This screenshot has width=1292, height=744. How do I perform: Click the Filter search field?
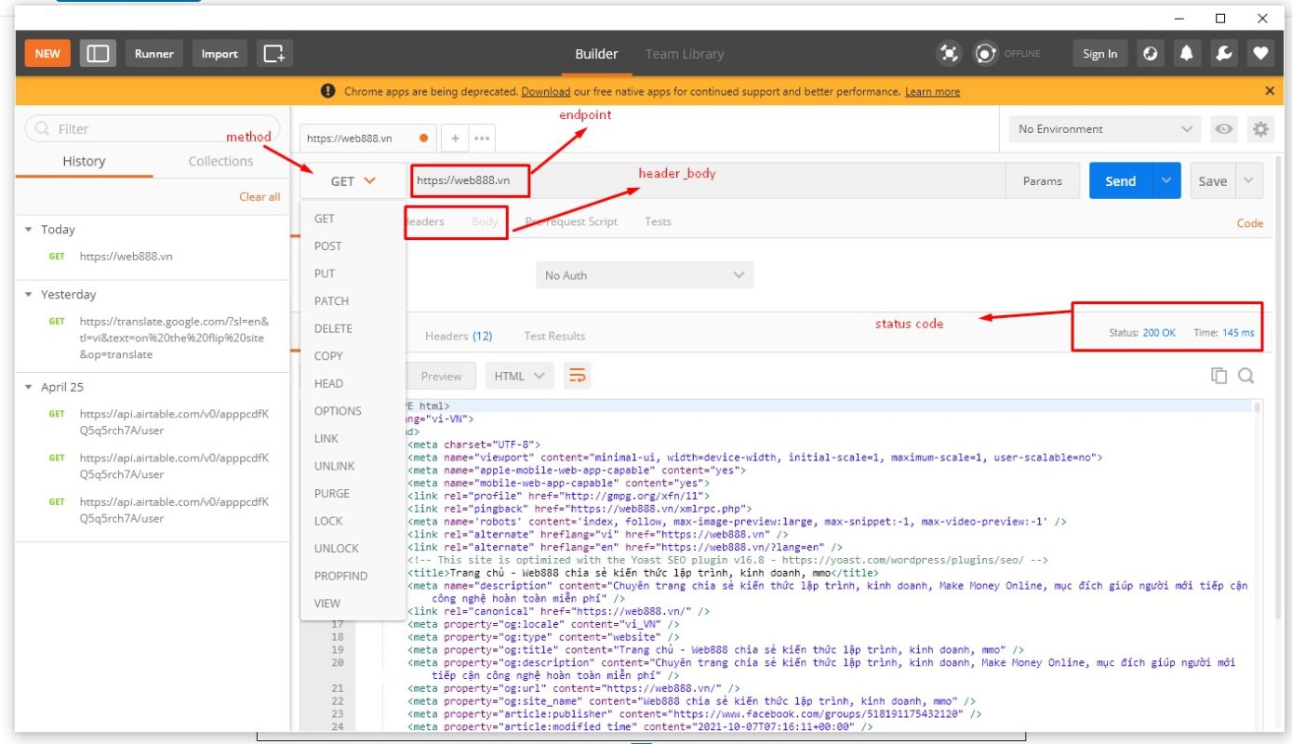pyautogui.click(x=153, y=129)
